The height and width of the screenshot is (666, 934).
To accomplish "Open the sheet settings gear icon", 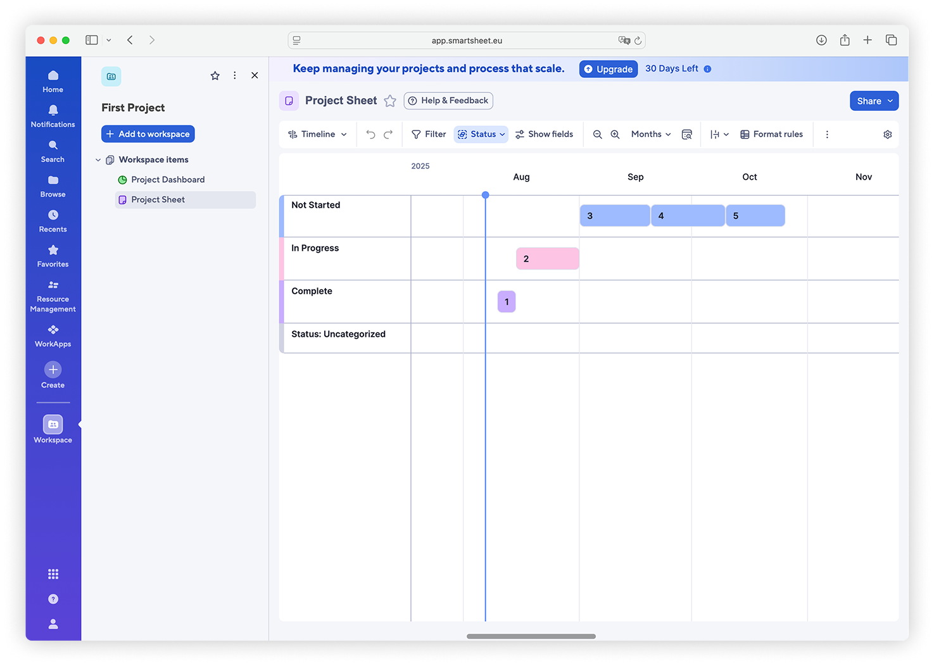I will (887, 134).
